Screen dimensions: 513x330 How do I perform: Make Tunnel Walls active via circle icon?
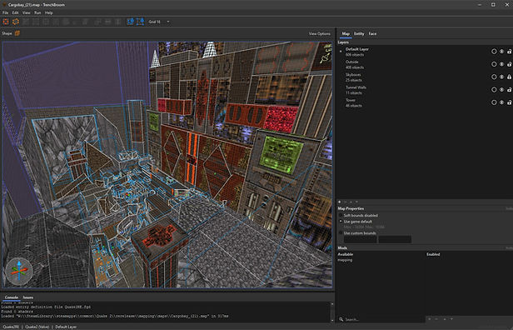tap(494, 90)
